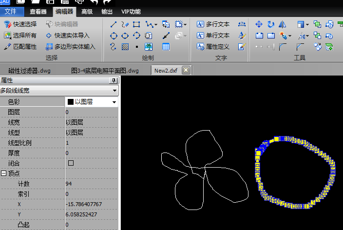Viewport: 343px width, 230px height.
Task: Click the 凸起 bulge property label
Action: tap(23, 225)
